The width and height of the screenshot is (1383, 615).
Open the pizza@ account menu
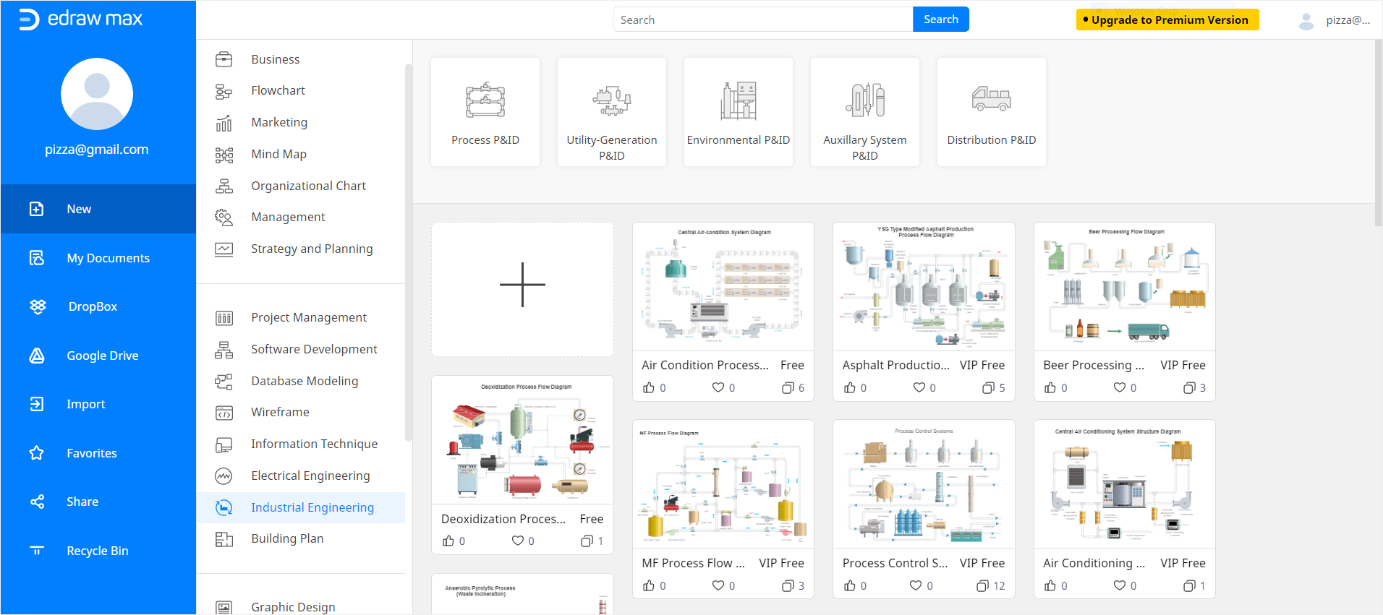pyautogui.click(x=1335, y=20)
